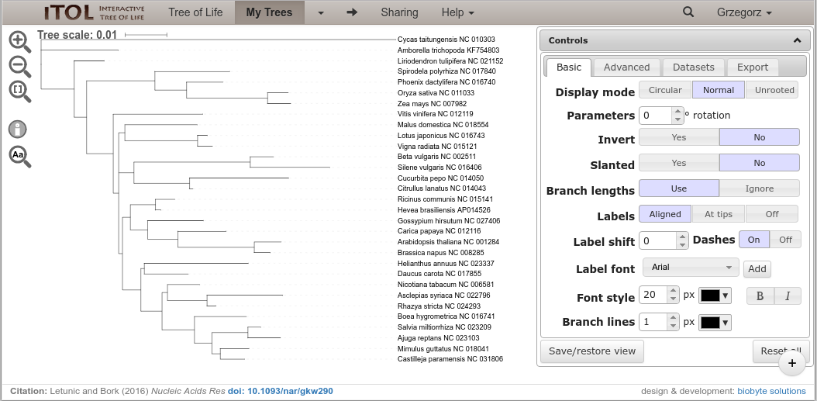Viewport: 817px width, 401px height.
Task: Collapse the Controls panel
Action: (797, 40)
